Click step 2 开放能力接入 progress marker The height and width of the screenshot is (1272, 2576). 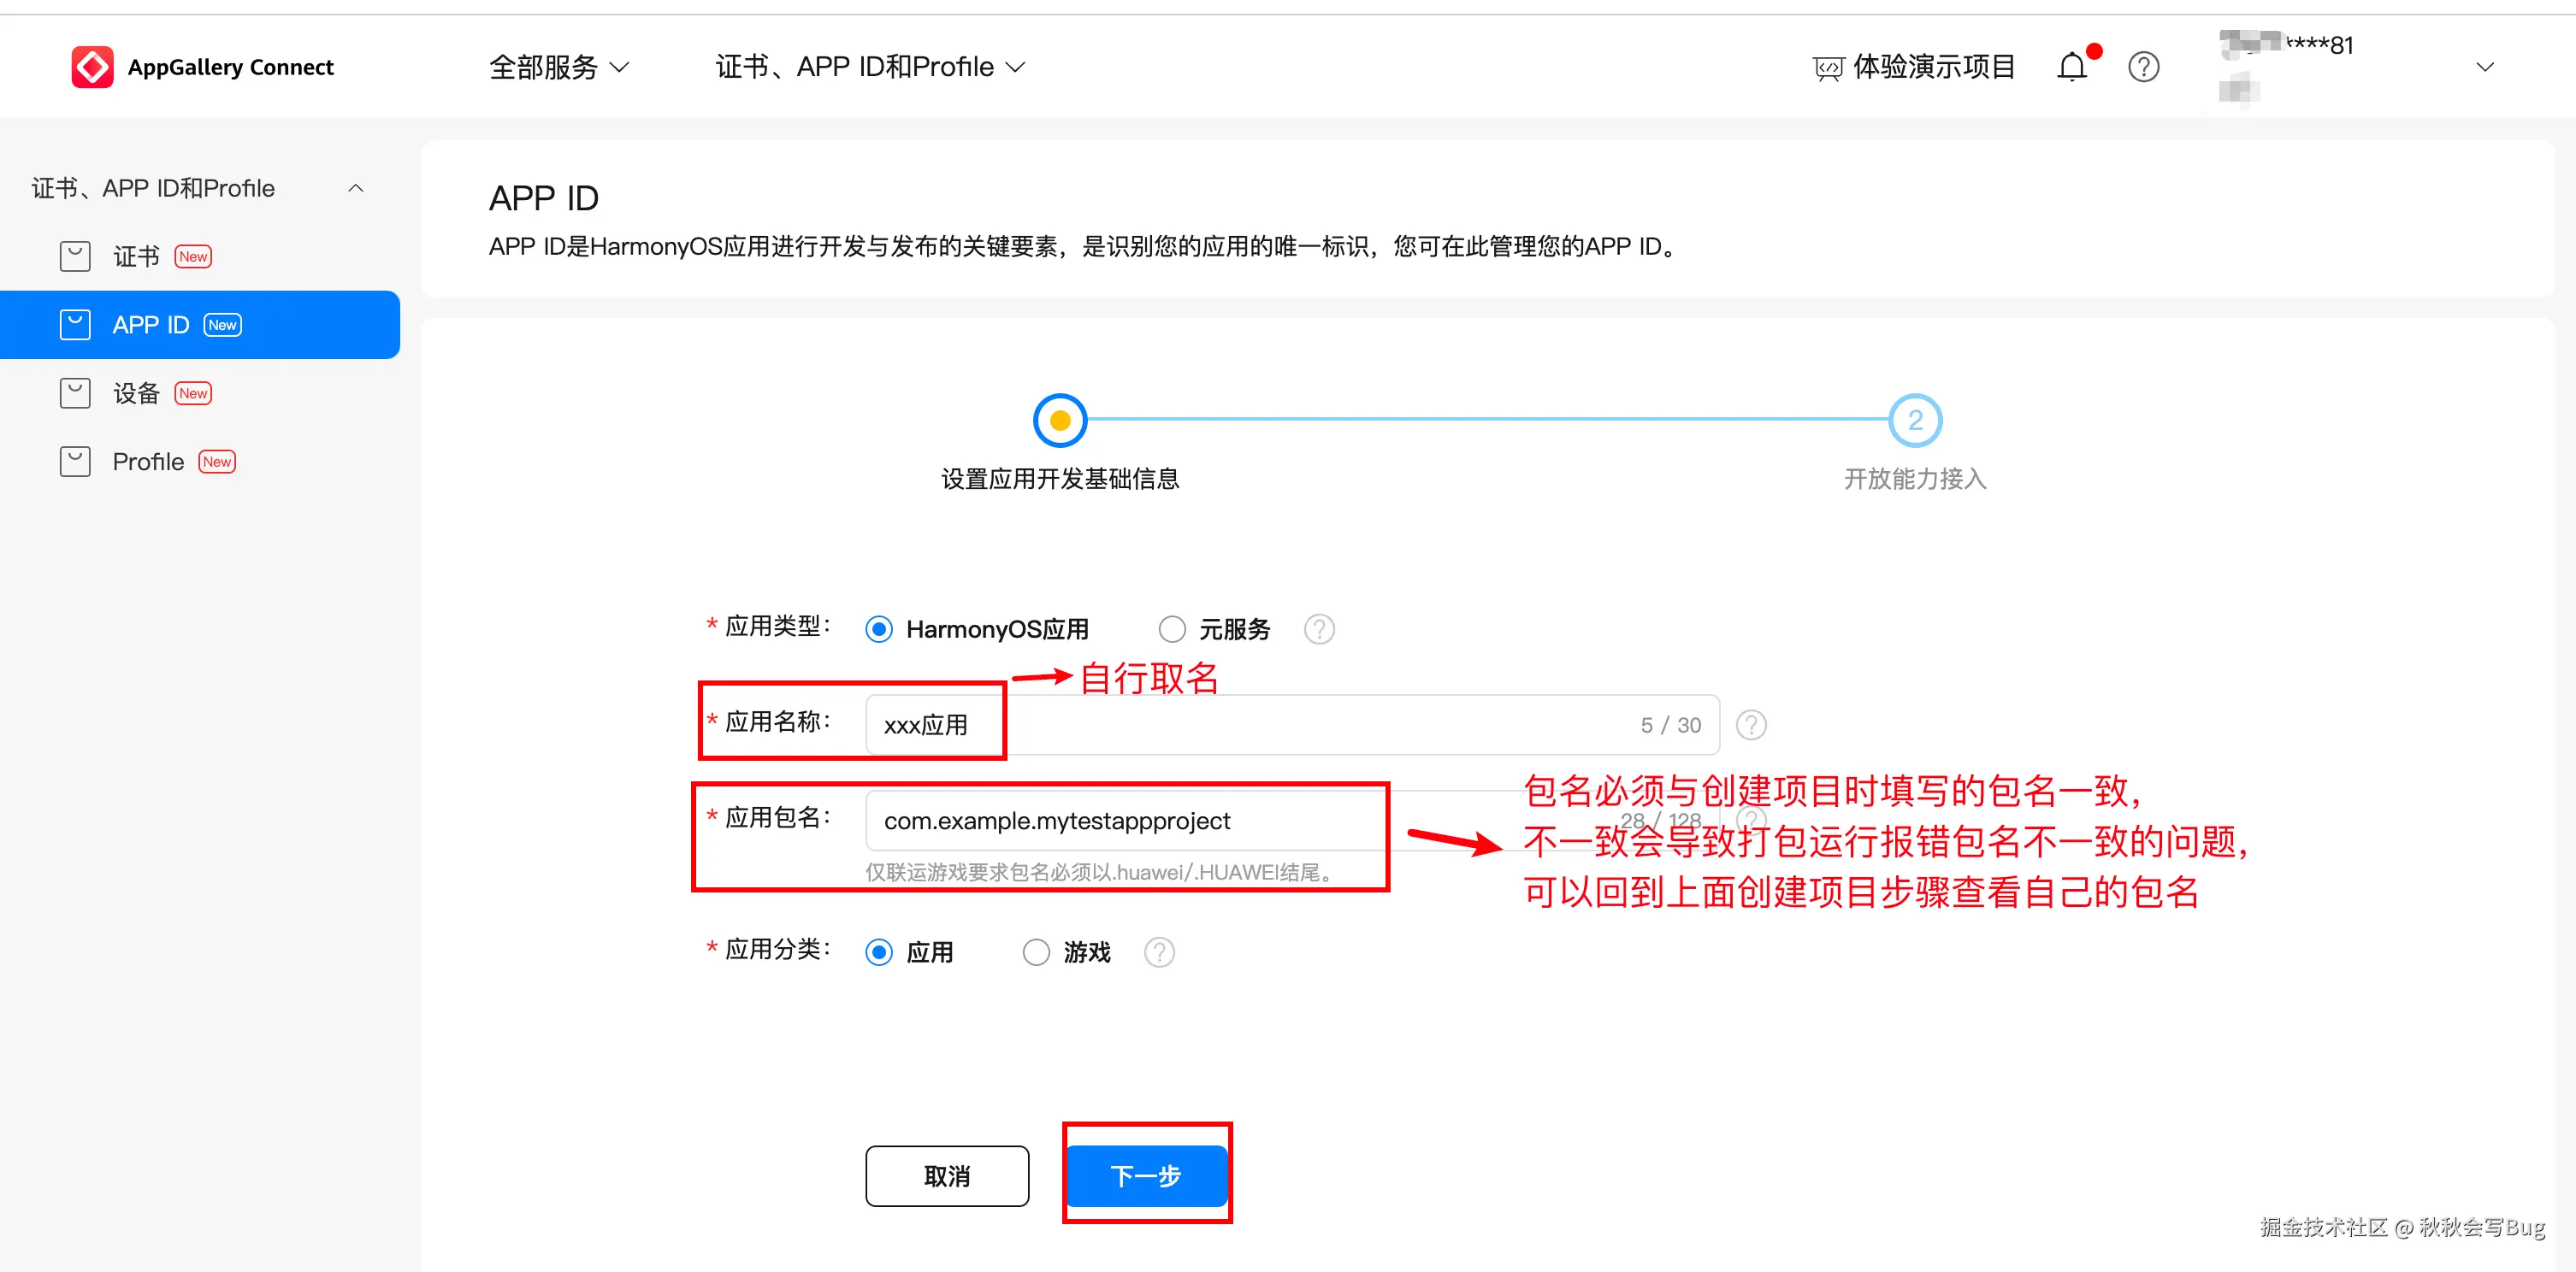click(1914, 421)
